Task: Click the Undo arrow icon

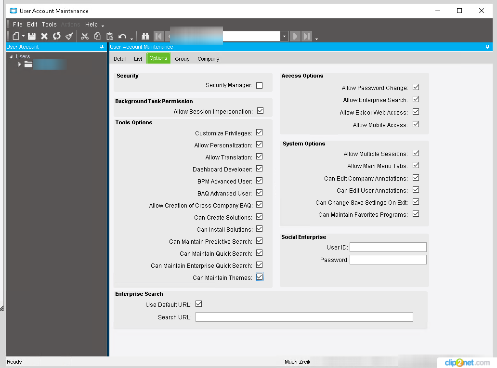Action: 122,36
